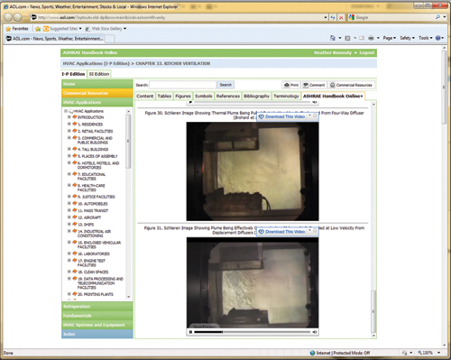The width and height of the screenshot is (451, 360).
Task: Switch to the Tables tab
Action: tap(164, 96)
